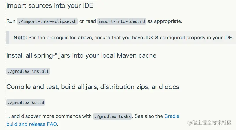
Task: Click 'or read' between the code snippets
Action: coord(87,21)
